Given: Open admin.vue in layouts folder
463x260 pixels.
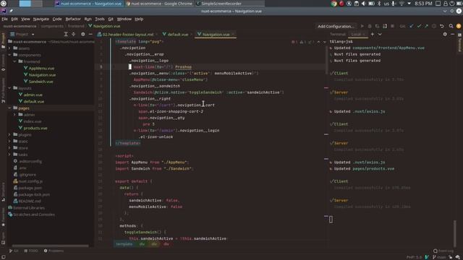Looking at the screenshot, I should [33, 95].
